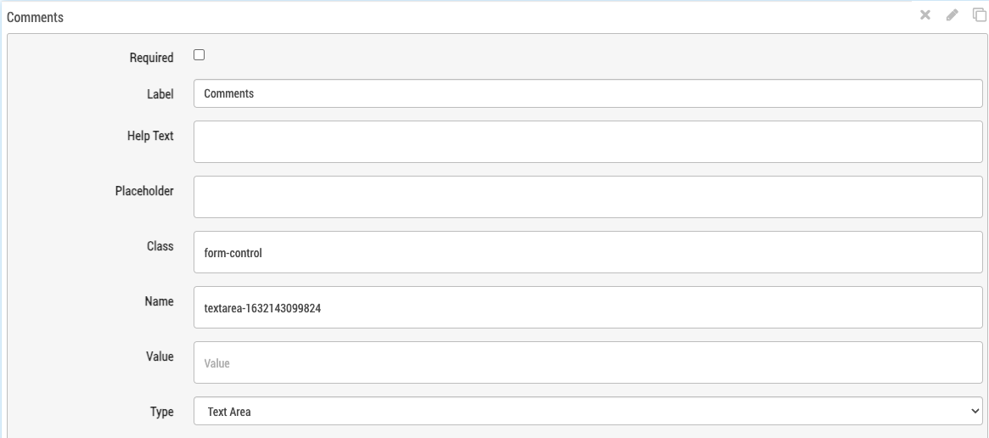Viewport: 989px width, 438px height.
Task: Enable the Required checkbox
Action: 199,56
